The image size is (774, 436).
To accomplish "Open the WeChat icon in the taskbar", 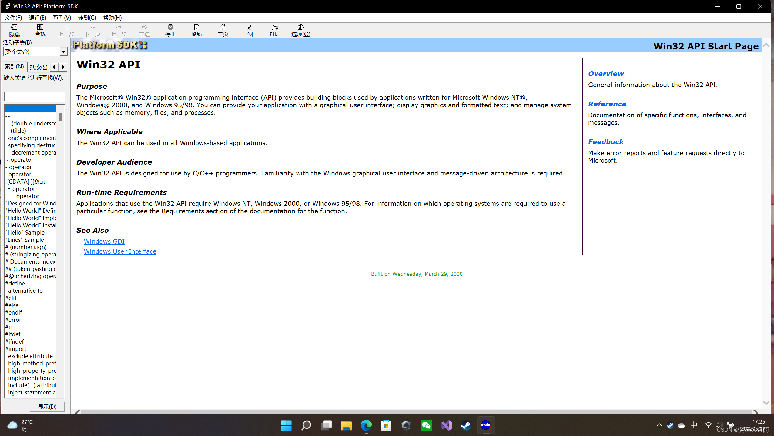I will point(426,425).
